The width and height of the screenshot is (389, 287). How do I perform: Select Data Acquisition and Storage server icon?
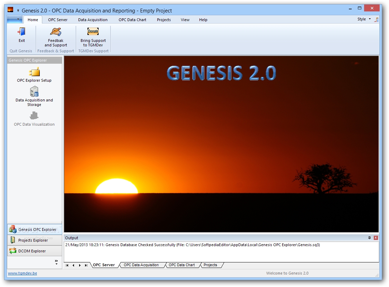[x=34, y=91]
